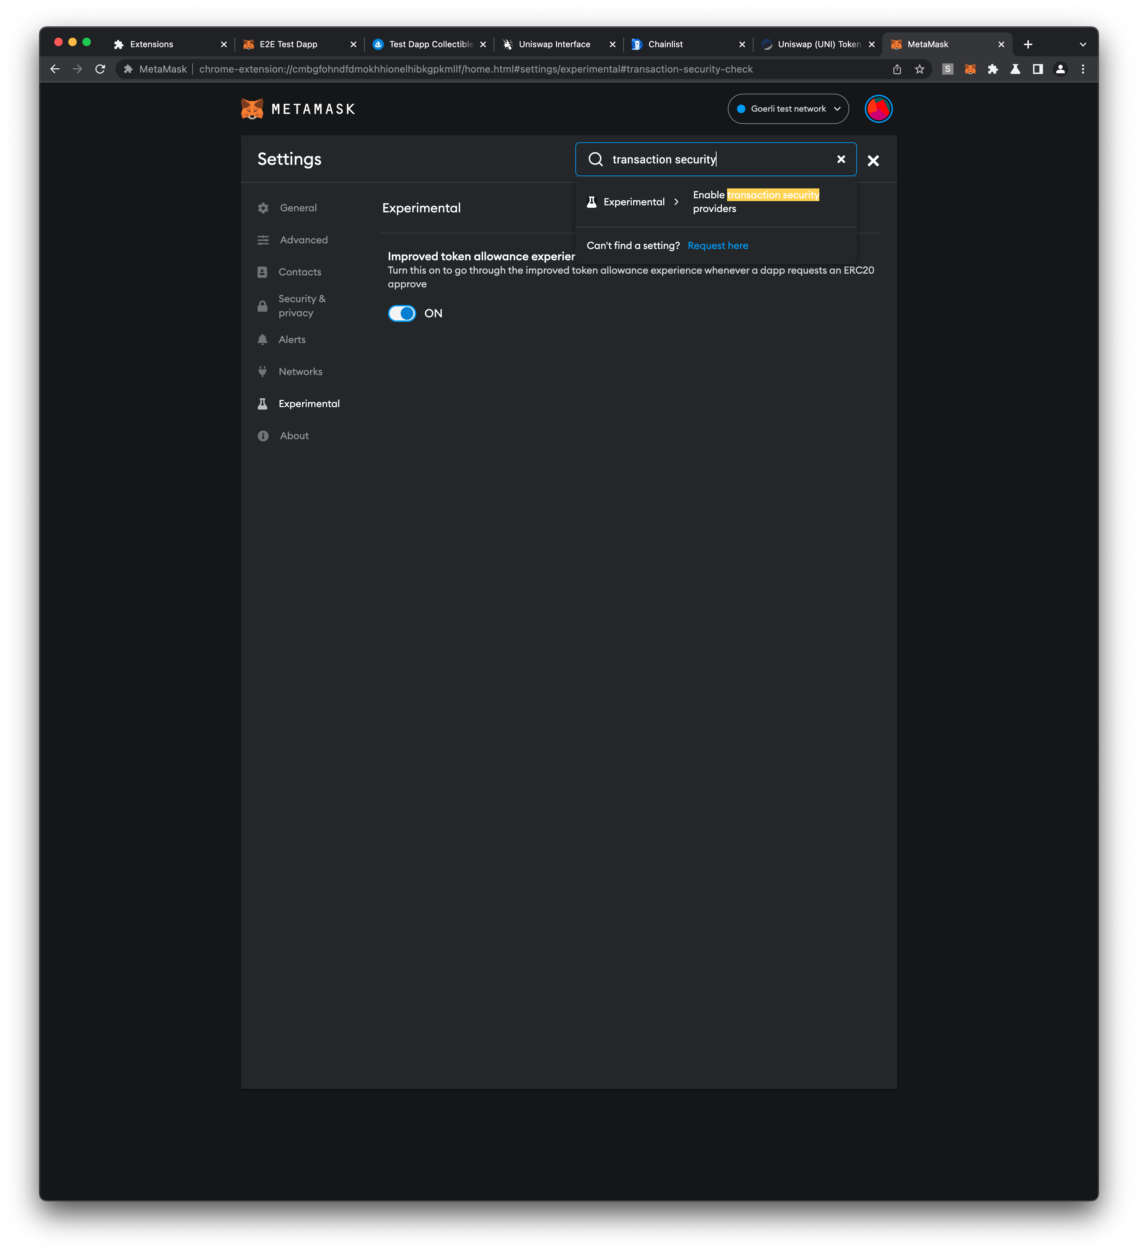Viewport: 1138px width, 1253px height.
Task: Click the gray S extension icon
Action: click(x=947, y=69)
